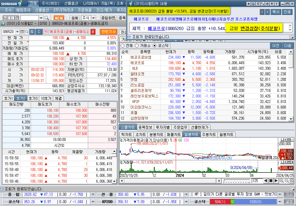Open the stock code 086520 dropdown arrow
This screenshot has width=296, height=206.
(17, 32)
